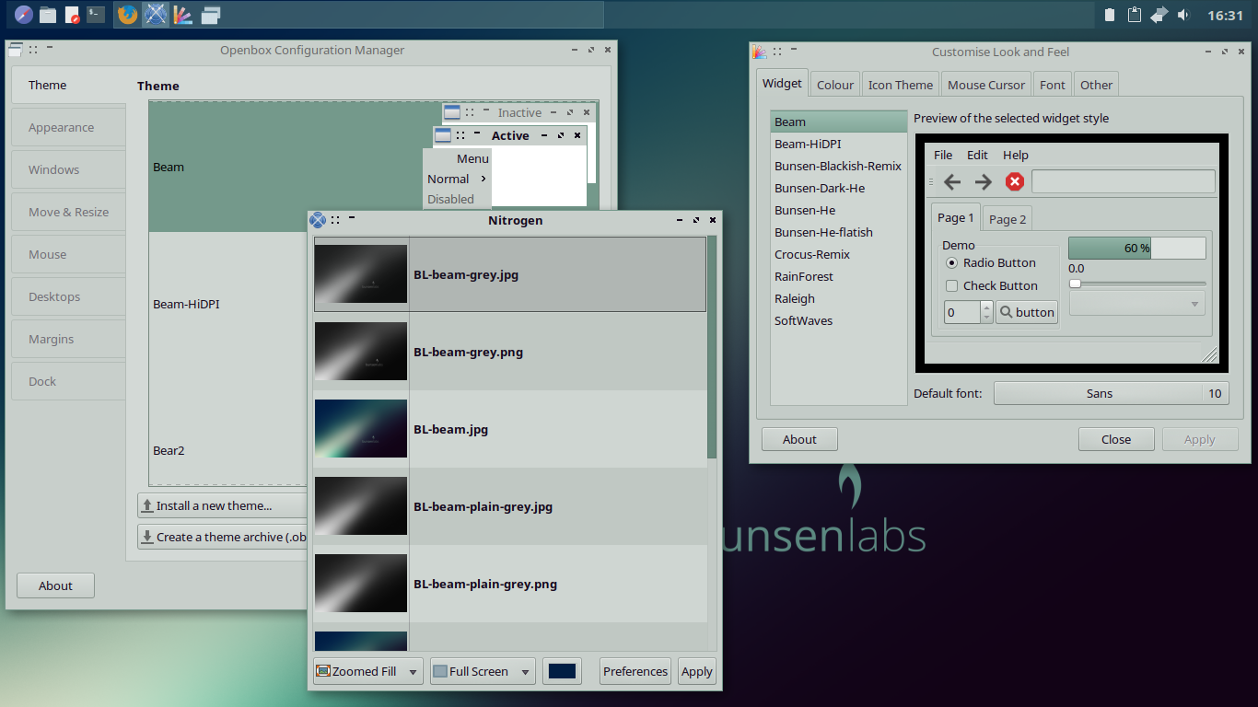Open the file manager launcher in panel
The height and width of the screenshot is (707, 1258).
48,15
